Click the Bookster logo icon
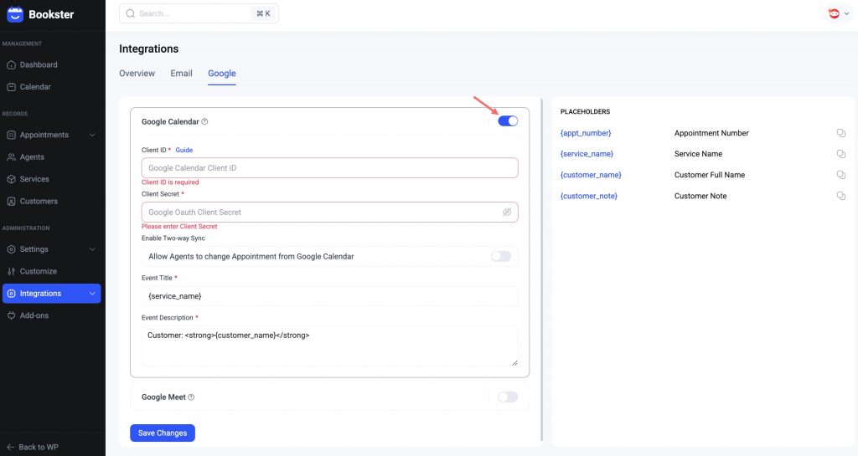The image size is (858, 456). 15,14
